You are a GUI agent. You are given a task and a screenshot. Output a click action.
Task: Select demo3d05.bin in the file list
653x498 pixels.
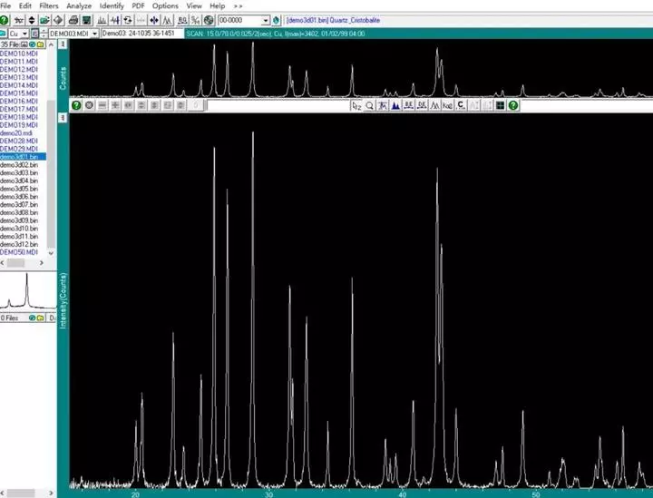tap(20, 189)
